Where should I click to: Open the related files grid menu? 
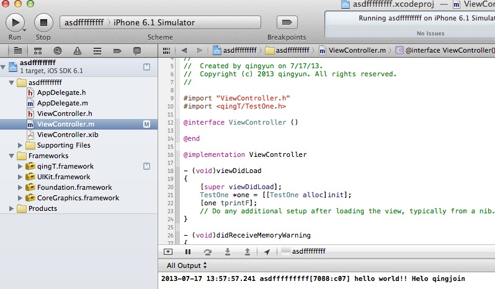[x=166, y=51]
